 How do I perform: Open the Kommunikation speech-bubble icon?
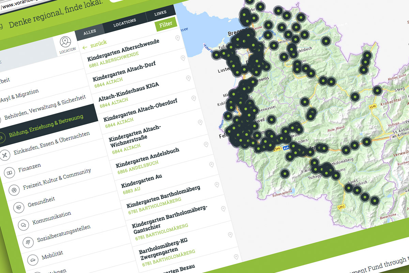pos(23,225)
